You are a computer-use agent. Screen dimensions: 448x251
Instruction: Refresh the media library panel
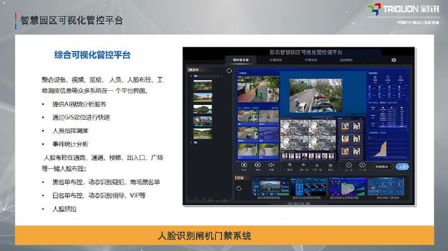229,70
